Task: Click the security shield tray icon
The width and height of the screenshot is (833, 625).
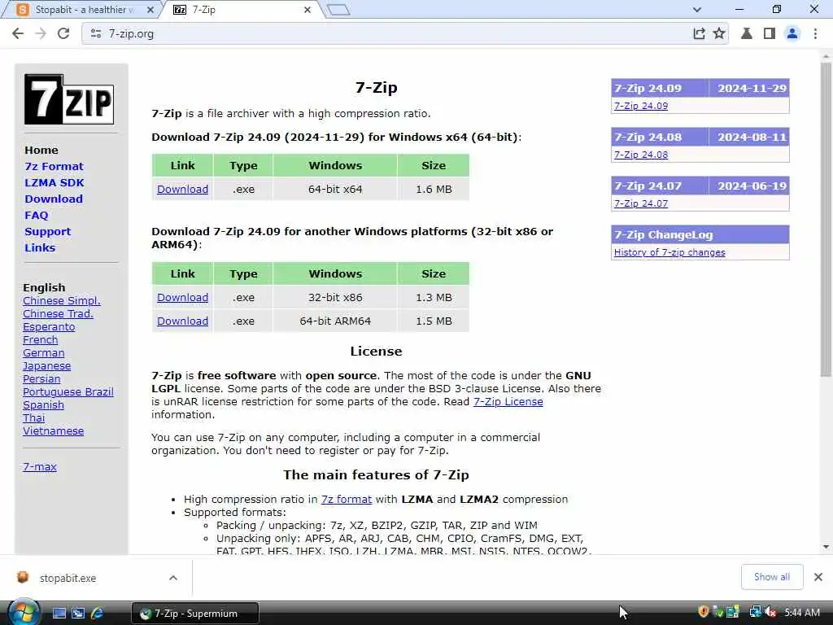Action: coord(704,612)
